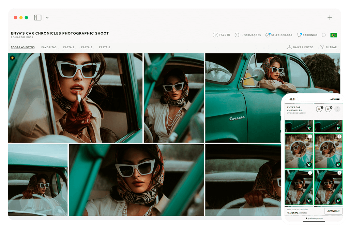Open options dots on mobile mirror photo
This screenshot has width=349, height=228.
[310, 136]
